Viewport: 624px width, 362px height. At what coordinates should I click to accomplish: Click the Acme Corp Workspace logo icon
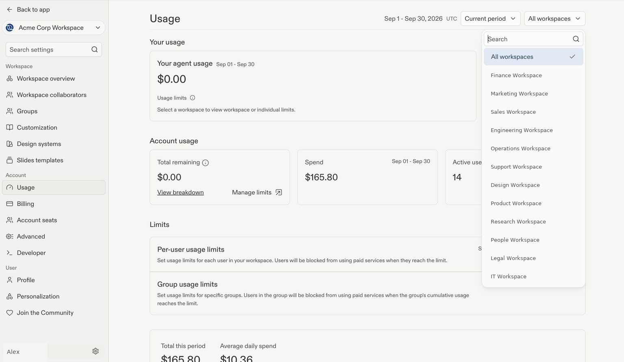[10, 28]
